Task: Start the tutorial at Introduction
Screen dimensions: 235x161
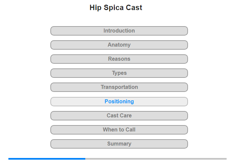Action: 119,31
